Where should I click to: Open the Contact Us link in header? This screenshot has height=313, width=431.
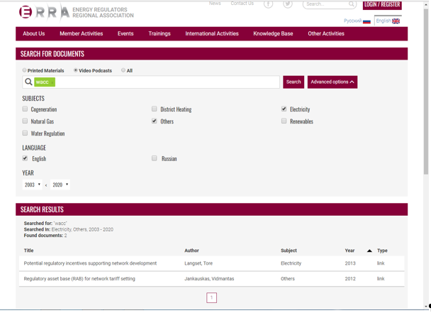[x=242, y=4]
